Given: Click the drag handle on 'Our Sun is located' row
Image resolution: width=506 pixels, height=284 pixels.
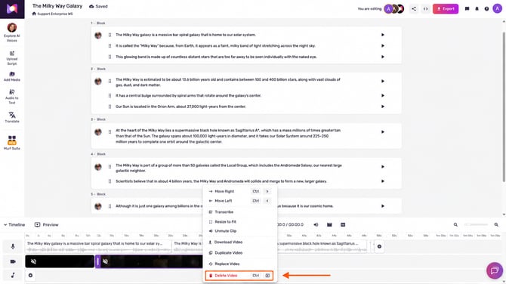Looking at the screenshot, I should pyautogui.click(x=110, y=106).
